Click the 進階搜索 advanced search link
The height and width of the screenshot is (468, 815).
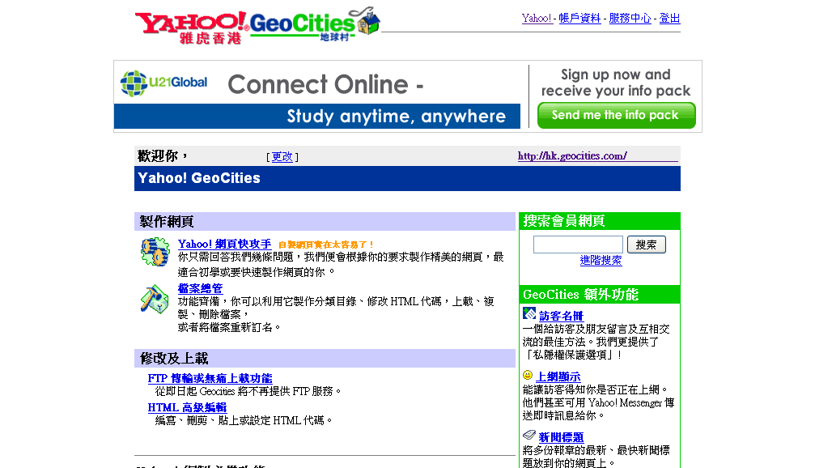click(601, 261)
